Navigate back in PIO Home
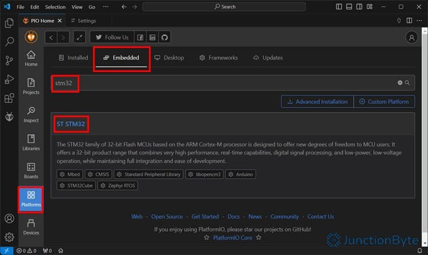428x255 pixels. tap(51, 37)
